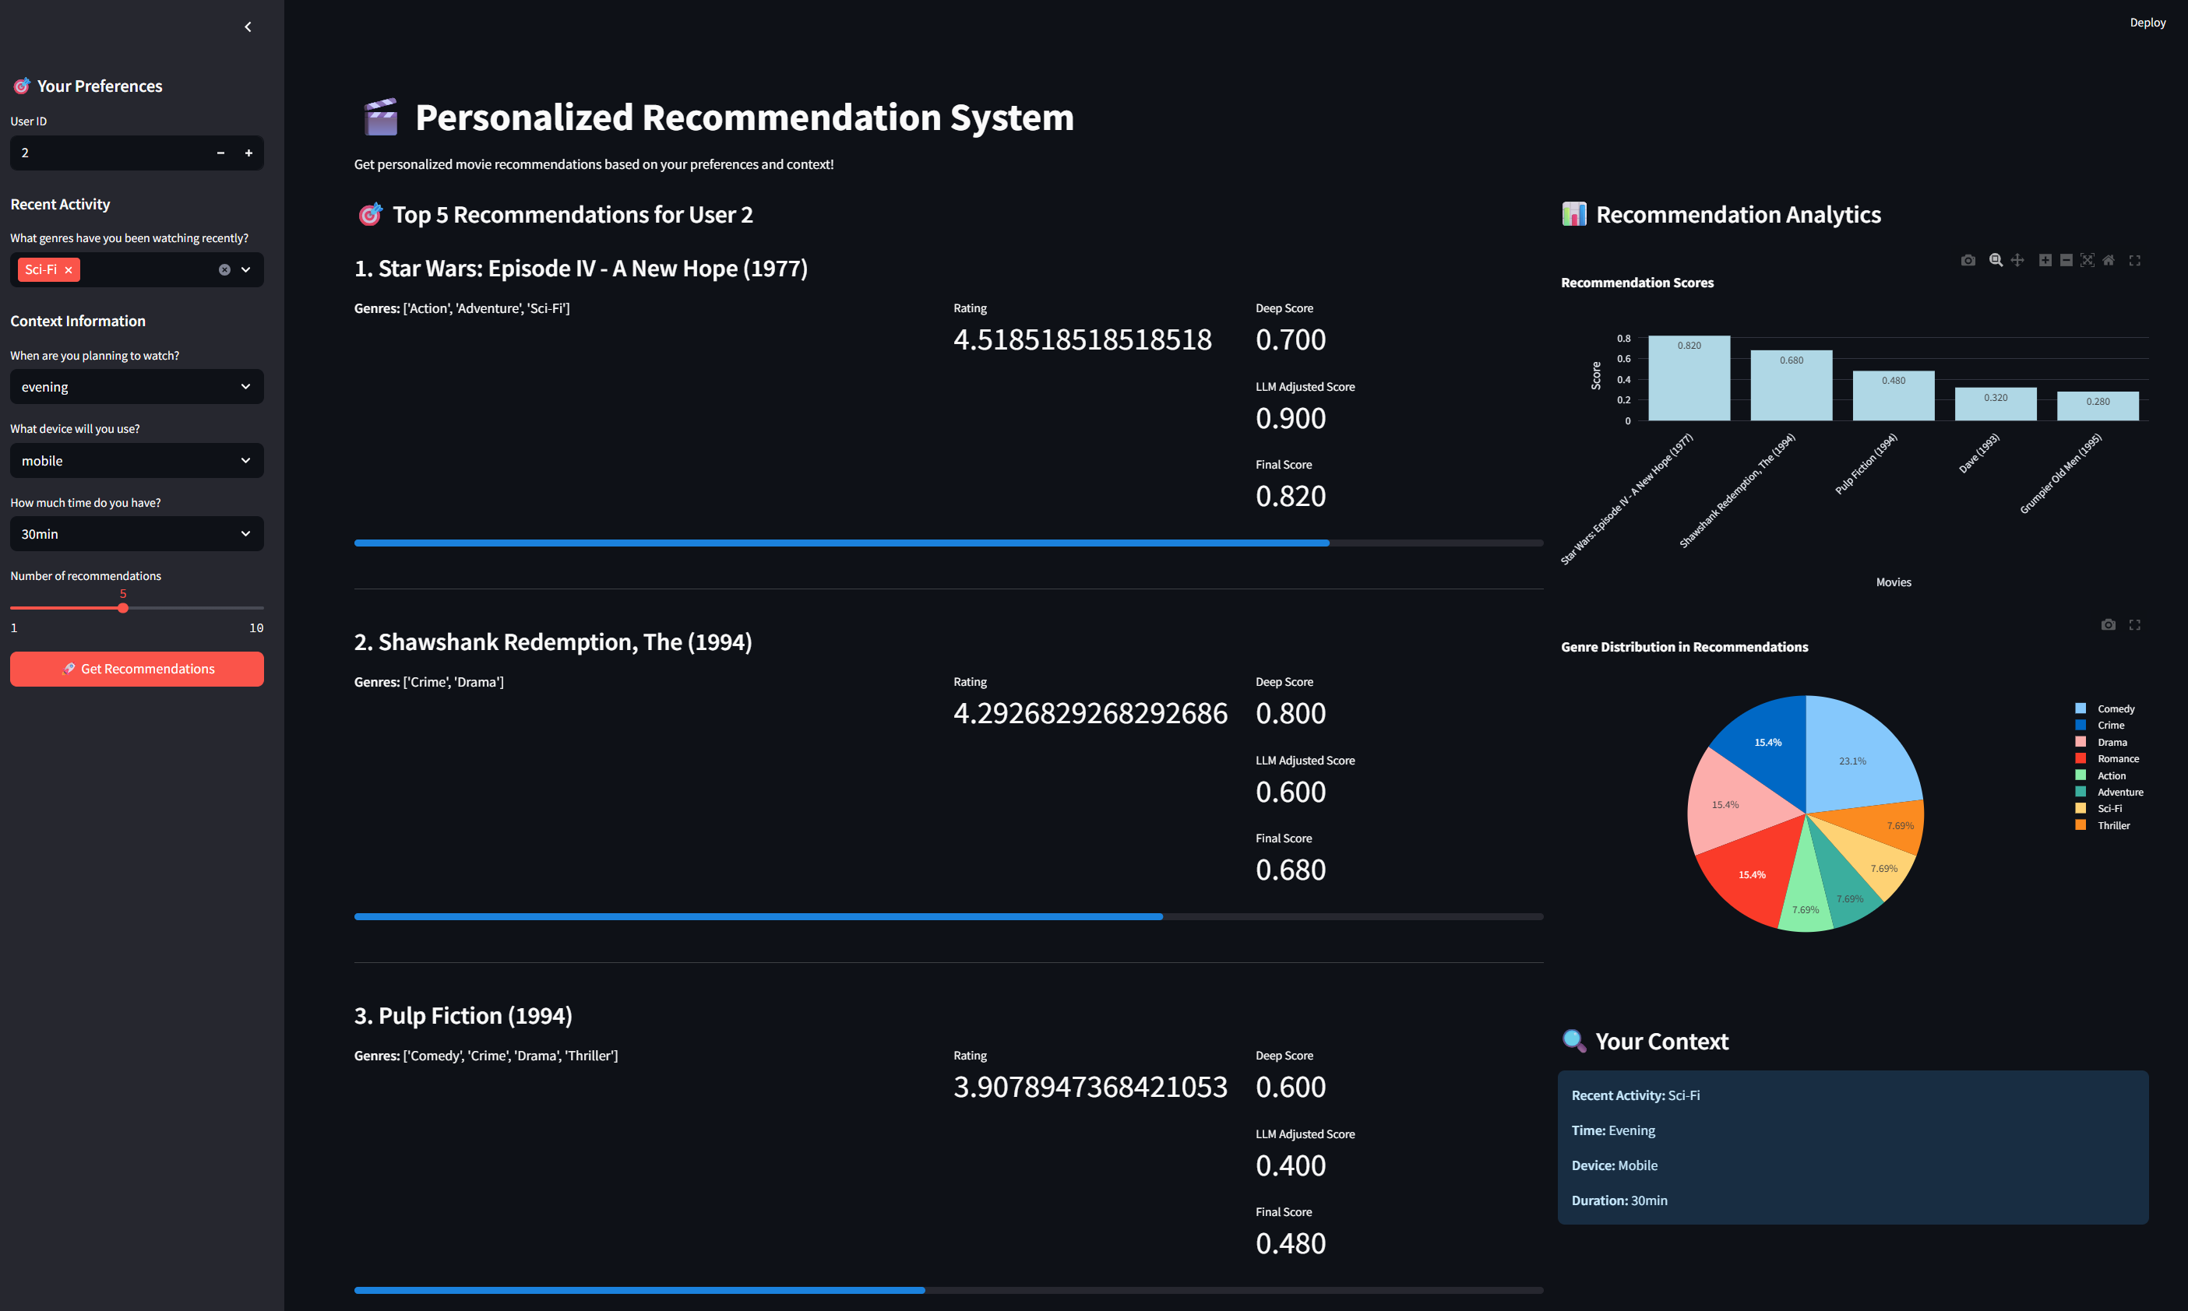Click the 'Device: Mobile' context line
This screenshot has width=2188, height=1311.
pyautogui.click(x=1615, y=1165)
